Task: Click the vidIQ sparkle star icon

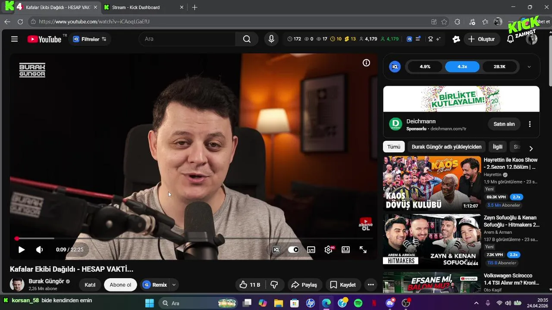Action: [x=439, y=39]
